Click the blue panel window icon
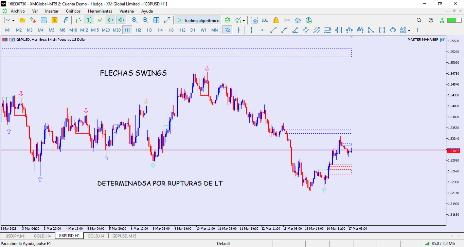 pos(44,20)
